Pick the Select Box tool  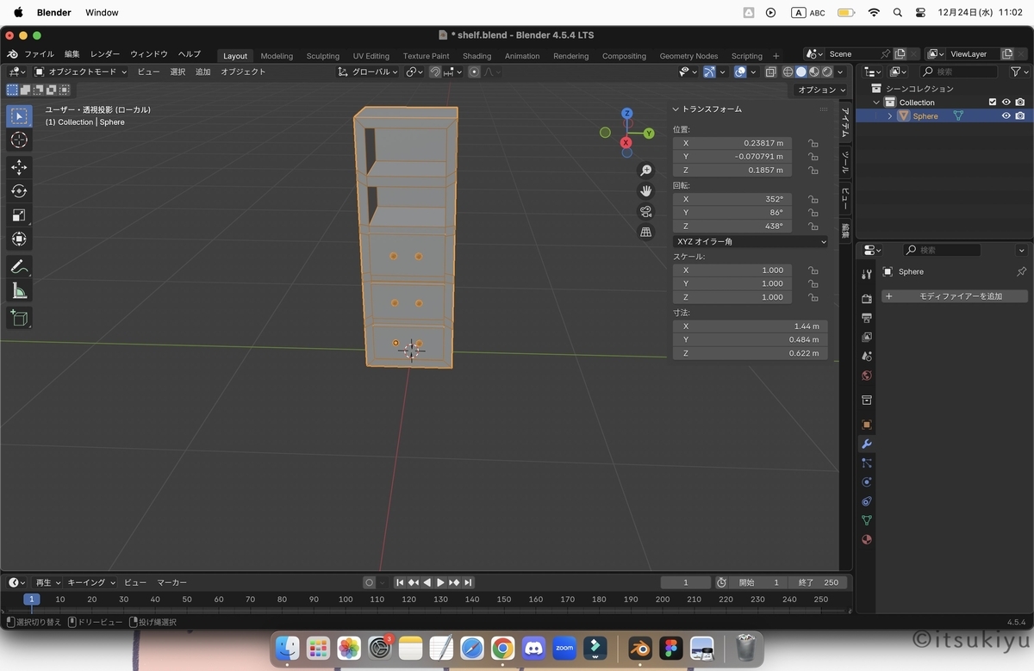point(19,115)
